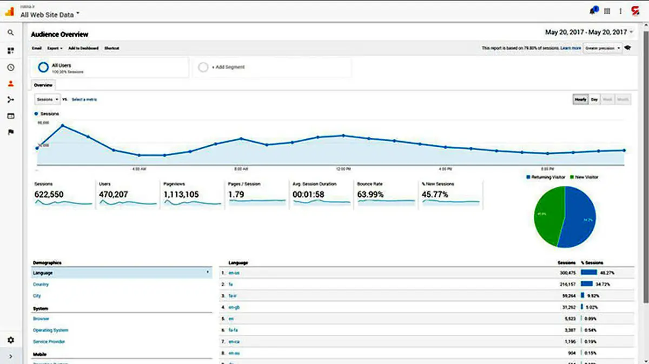Click the notifications bell icon
This screenshot has height=364, width=649.
593,11
